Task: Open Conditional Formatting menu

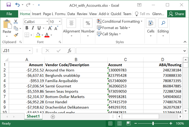Action: click(120, 21)
